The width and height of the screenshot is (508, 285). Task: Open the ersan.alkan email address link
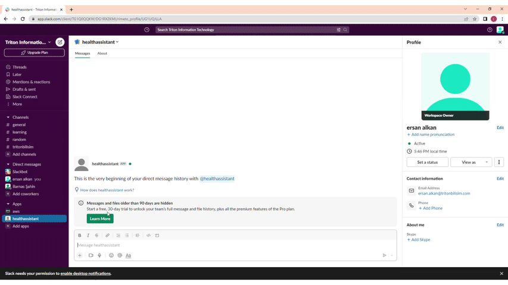(444, 194)
